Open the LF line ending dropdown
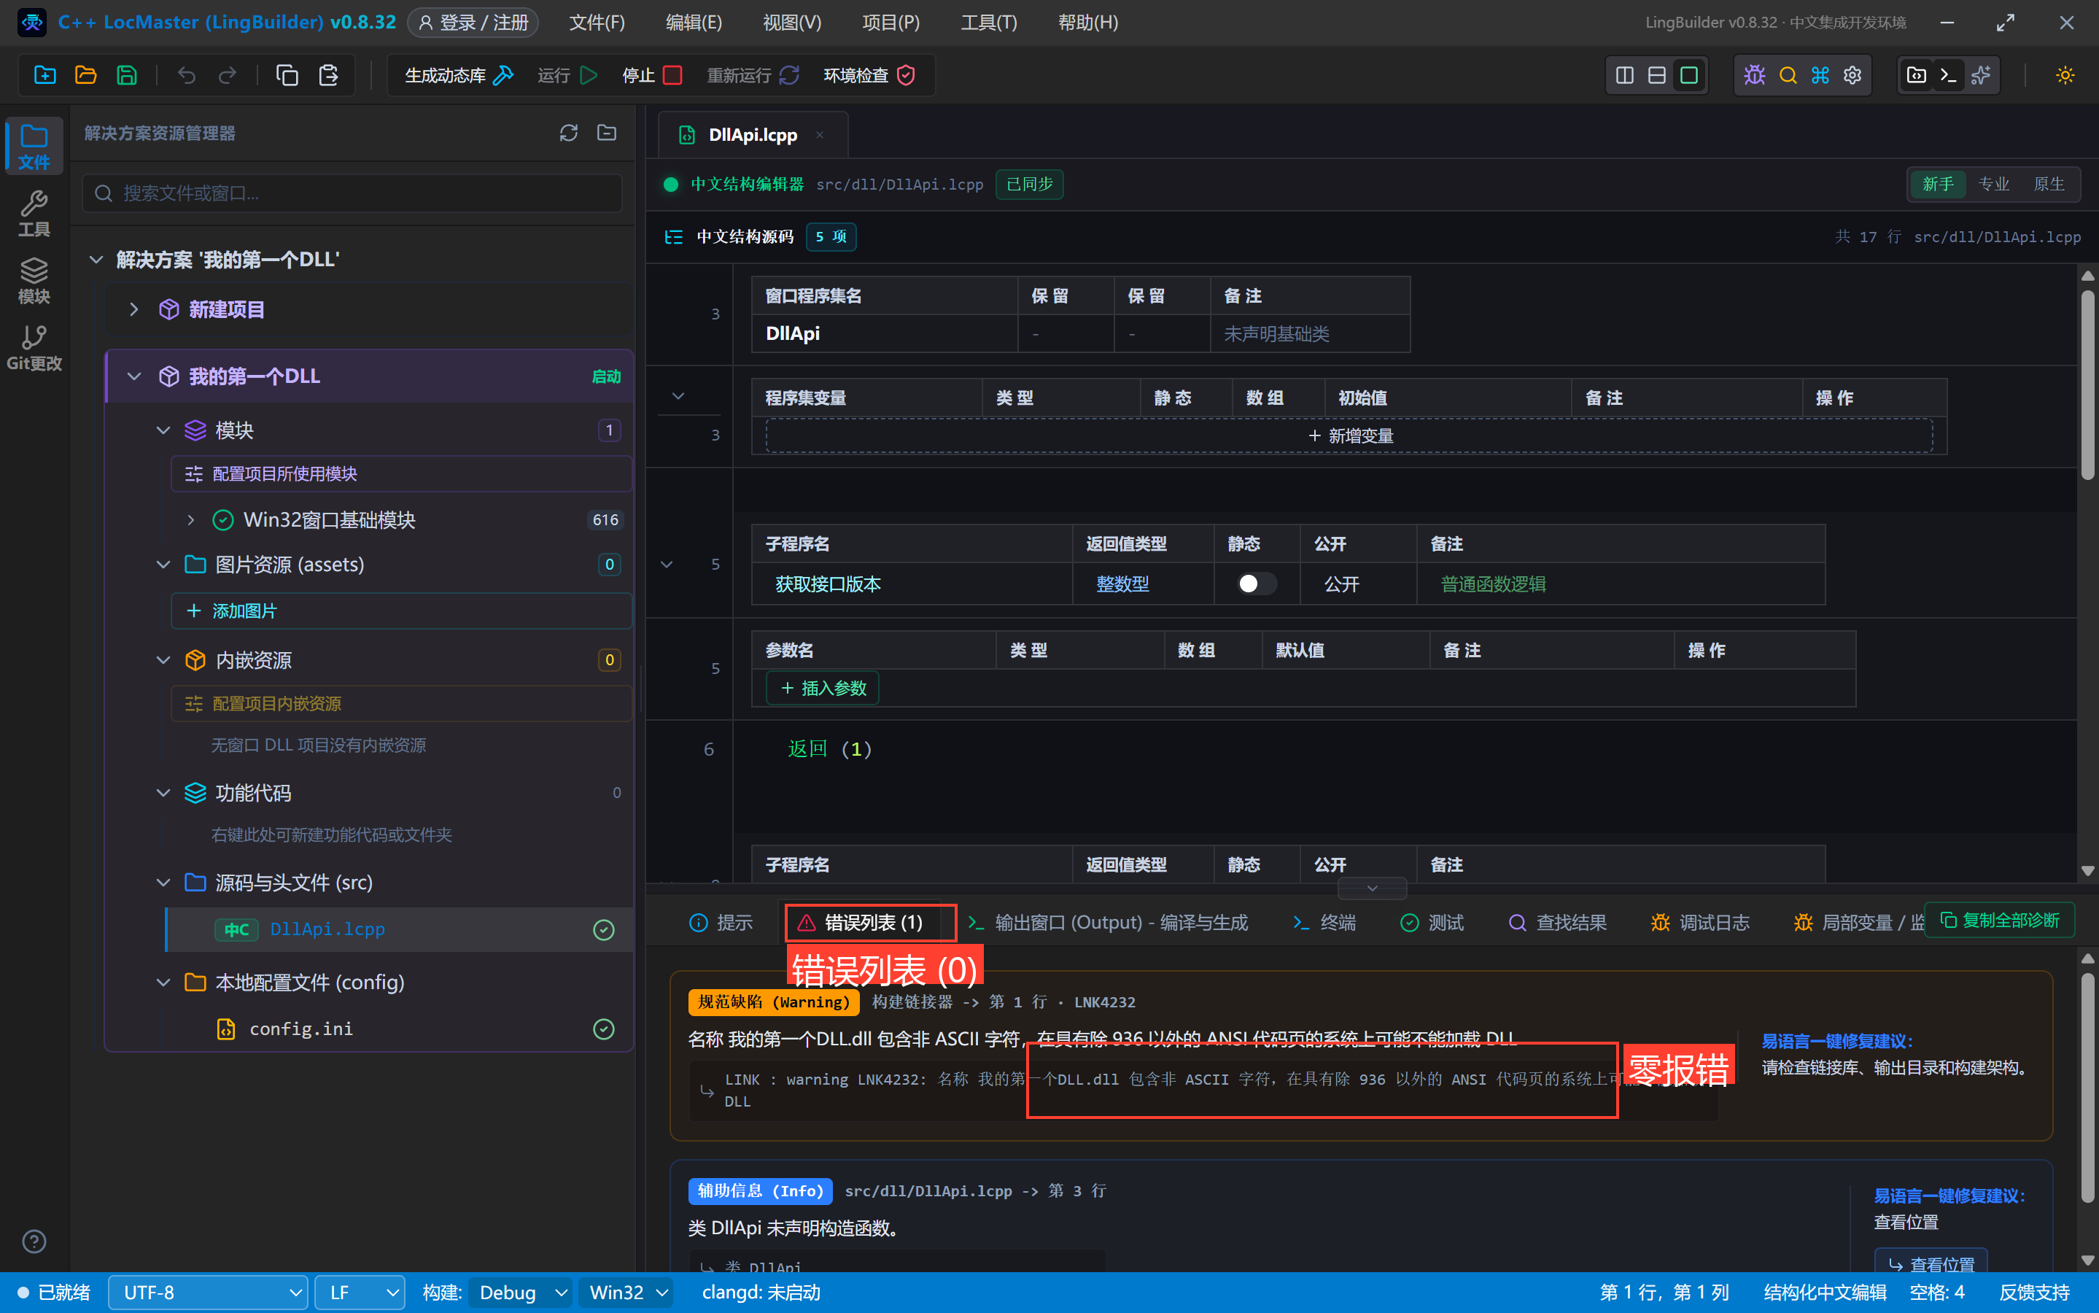Screen dimensions: 2099x1313 (x=360, y=1292)
